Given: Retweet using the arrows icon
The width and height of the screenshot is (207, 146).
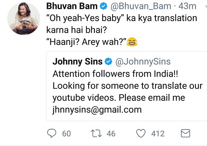Looking at the screenshot, I should click(x=96, y=133).
